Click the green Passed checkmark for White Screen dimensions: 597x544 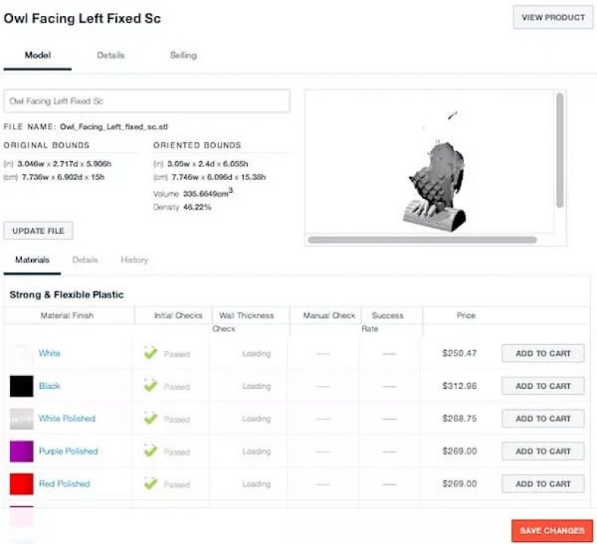coord(151,353)
